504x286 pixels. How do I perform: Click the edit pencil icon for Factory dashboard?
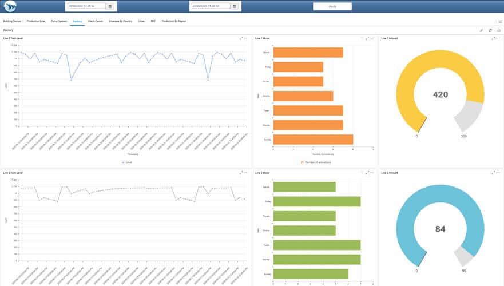click(481, 30)
